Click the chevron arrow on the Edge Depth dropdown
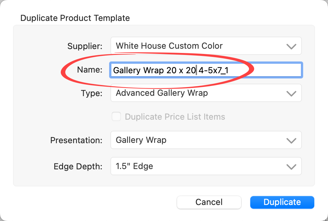Viewport: 328px width, 221px height. click(291, 166)
